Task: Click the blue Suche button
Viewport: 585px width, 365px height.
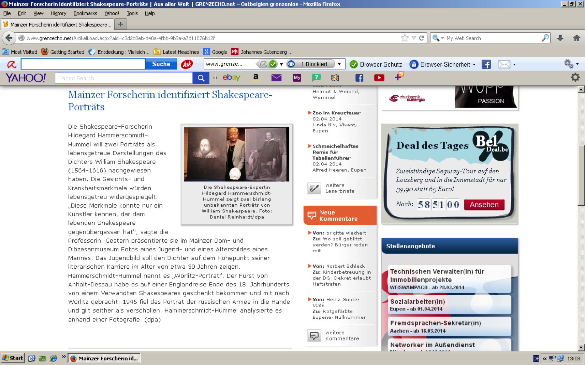Action: [x=161, y=64]
